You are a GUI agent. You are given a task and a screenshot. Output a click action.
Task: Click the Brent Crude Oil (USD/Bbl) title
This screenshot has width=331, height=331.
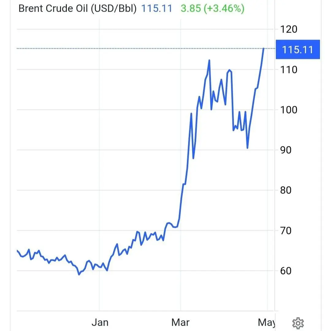[77, 9]
